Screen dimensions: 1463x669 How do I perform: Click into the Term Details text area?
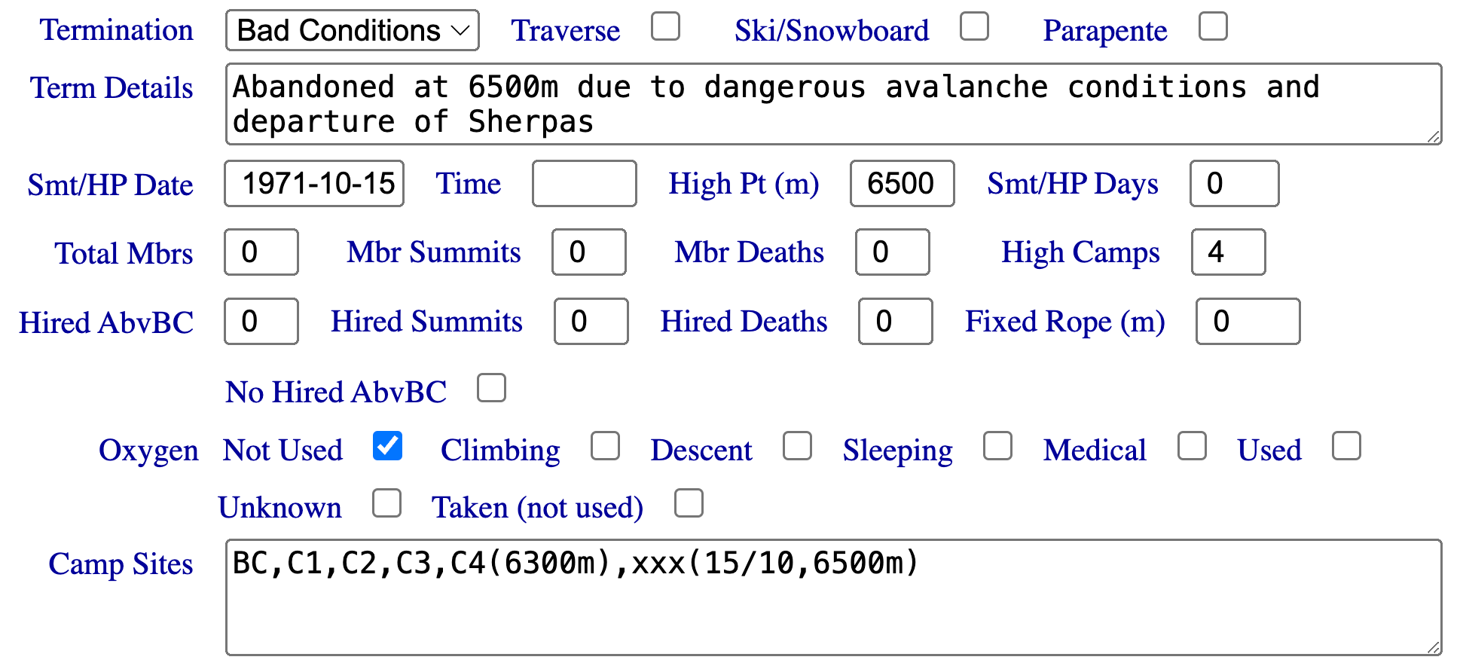click(832, 104)
